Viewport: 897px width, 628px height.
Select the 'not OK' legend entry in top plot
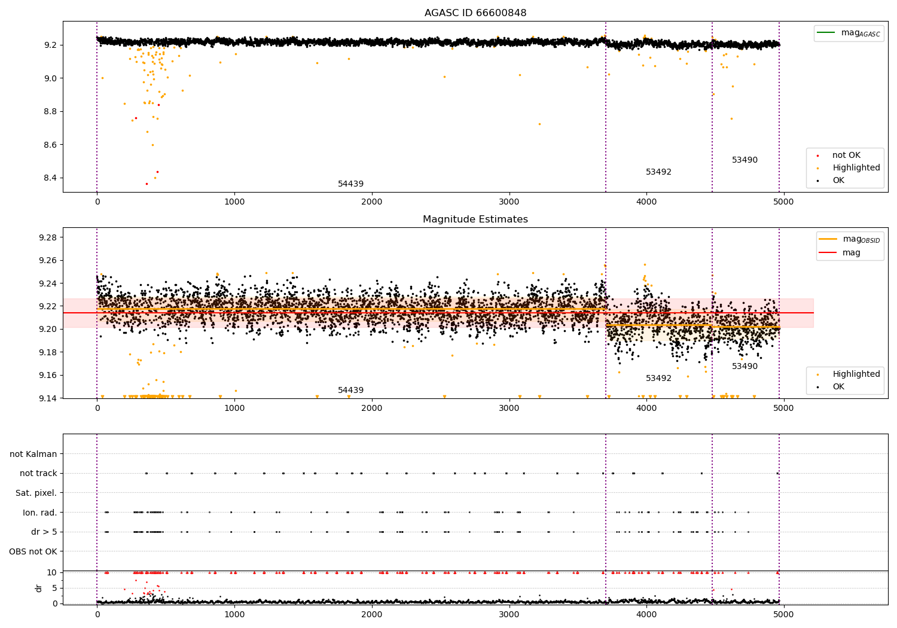click(x=846, y=156)
